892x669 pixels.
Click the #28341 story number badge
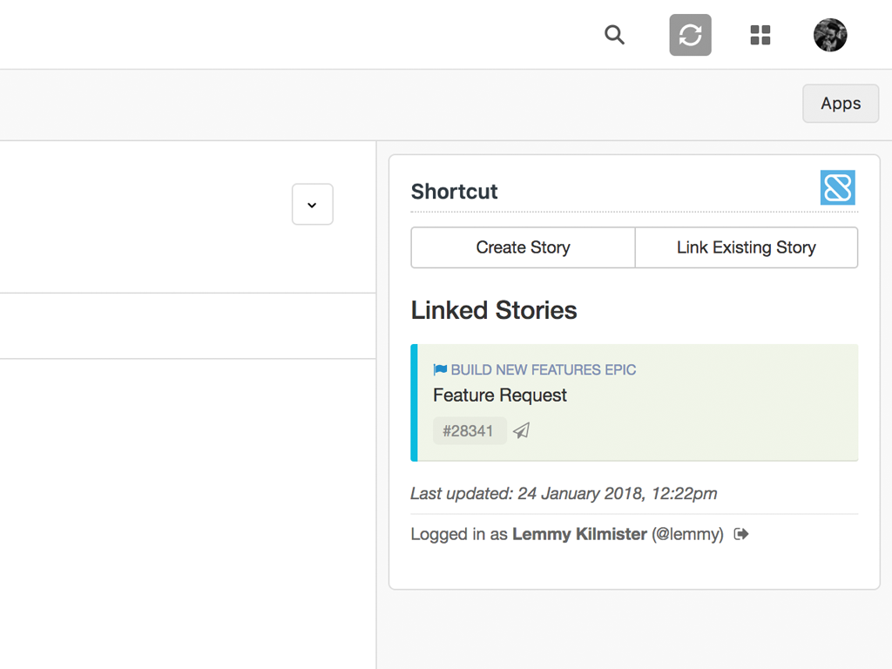[x=470, y=430]
